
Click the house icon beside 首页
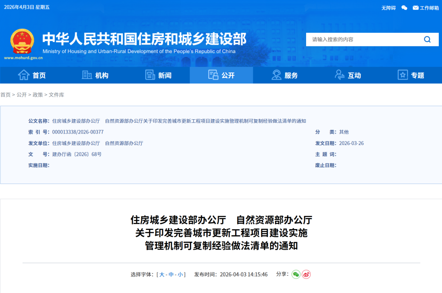pyautogui.click(x=24, y=75)
